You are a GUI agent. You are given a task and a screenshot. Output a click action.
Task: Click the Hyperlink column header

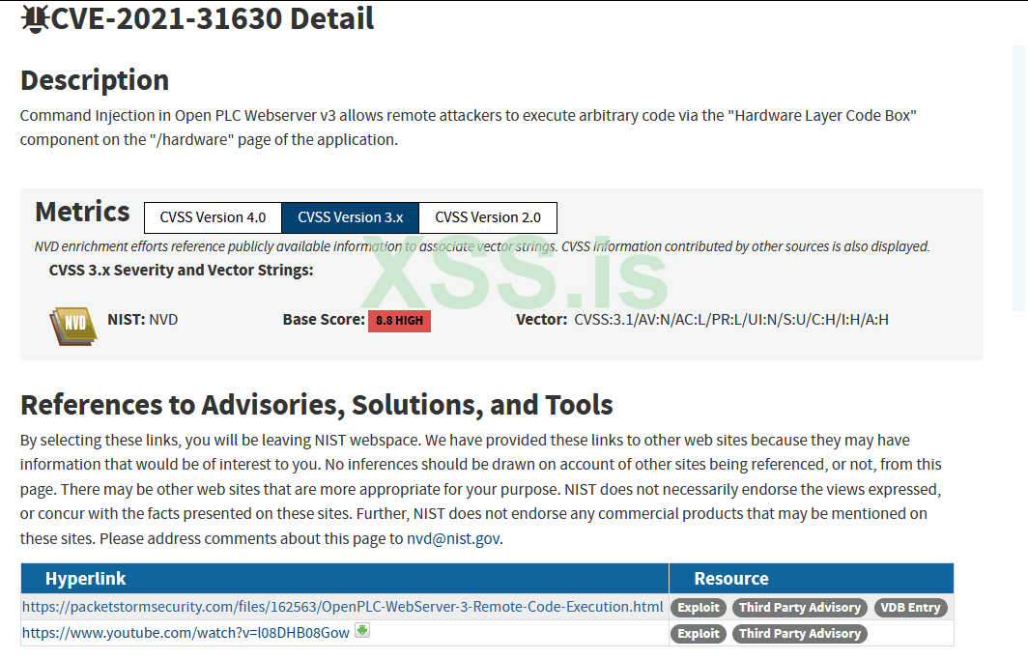click(345, 579)
